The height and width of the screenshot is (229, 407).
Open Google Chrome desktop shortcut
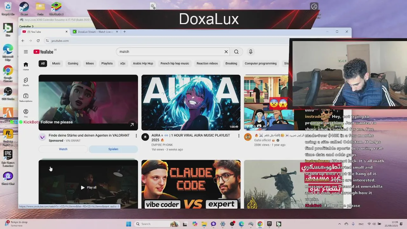pyautogui.click(x=8, y=74)
